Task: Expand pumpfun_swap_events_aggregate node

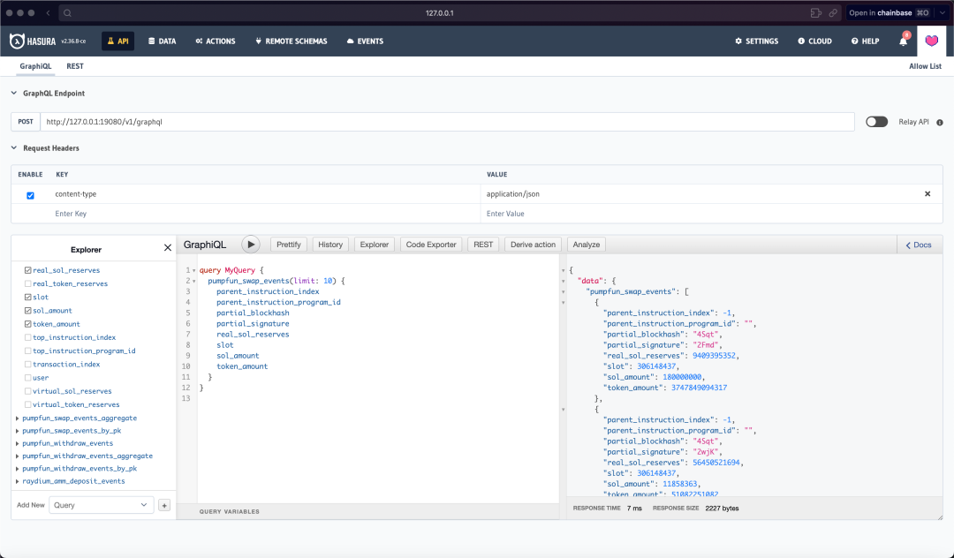Action: (x=17, y=418)
